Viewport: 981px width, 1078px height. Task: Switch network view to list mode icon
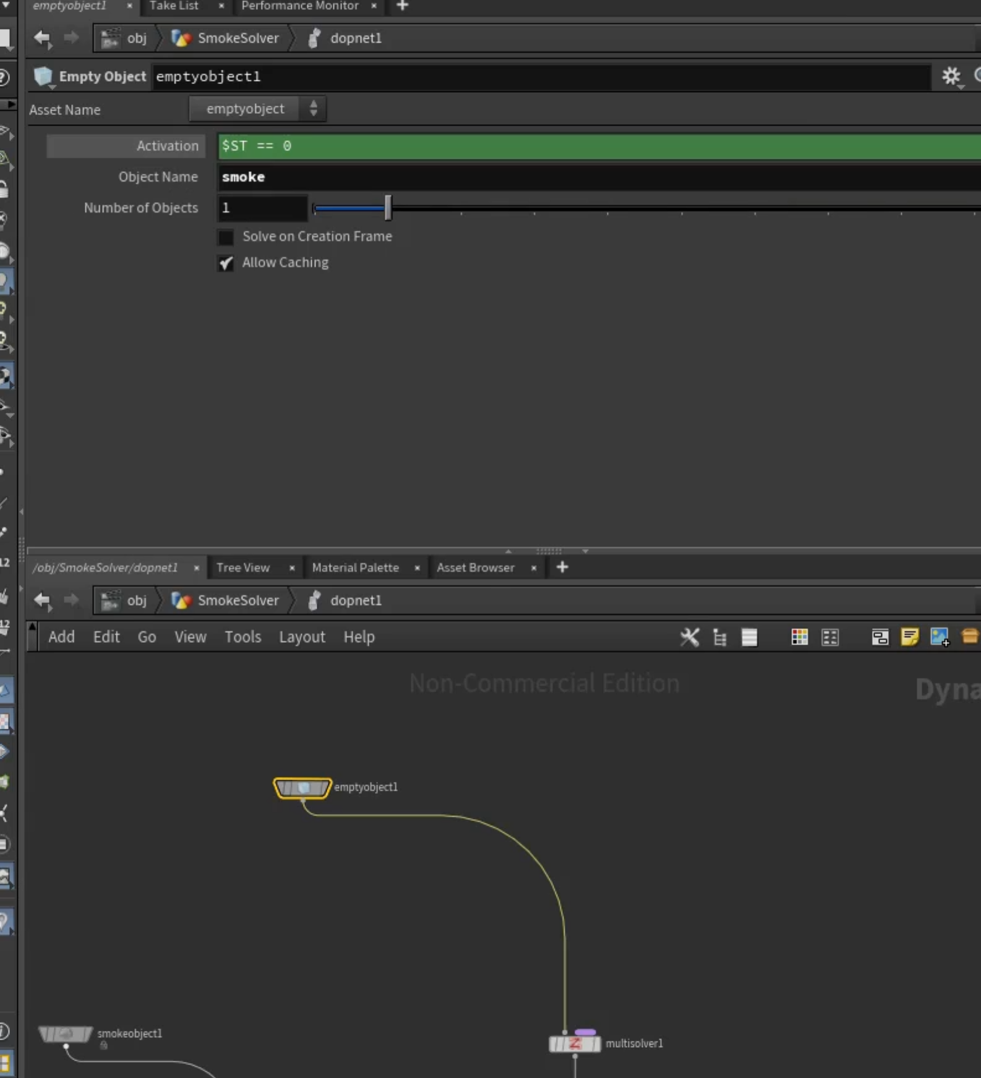tap(749, 637)
